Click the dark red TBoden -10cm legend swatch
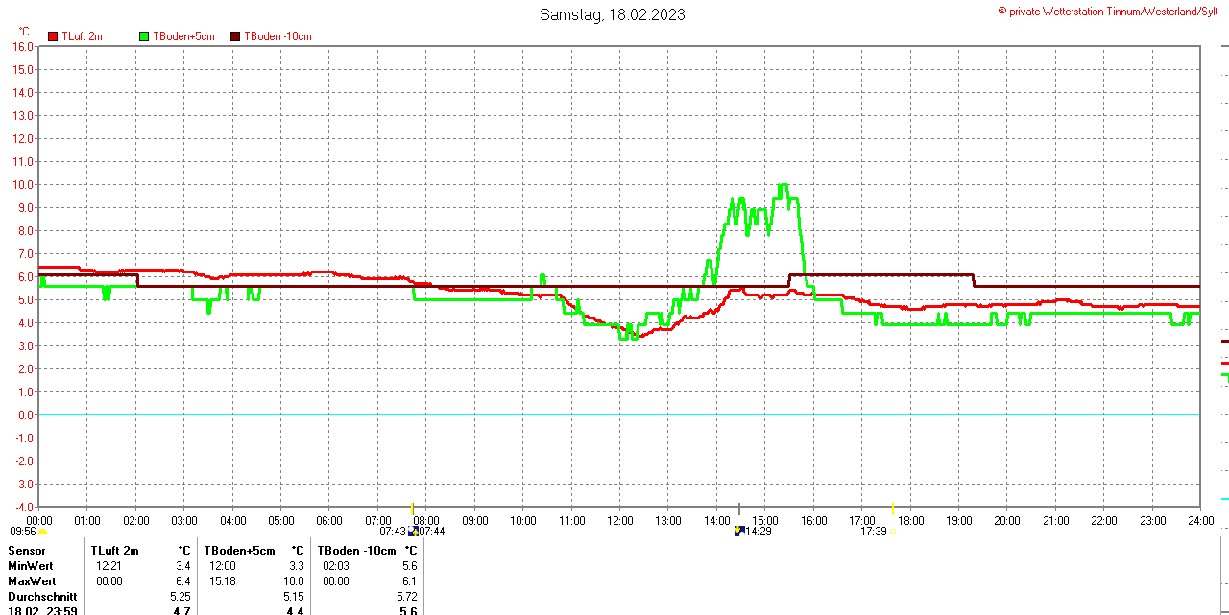Screen dimensions: 1229x615 tap(236, 36)
